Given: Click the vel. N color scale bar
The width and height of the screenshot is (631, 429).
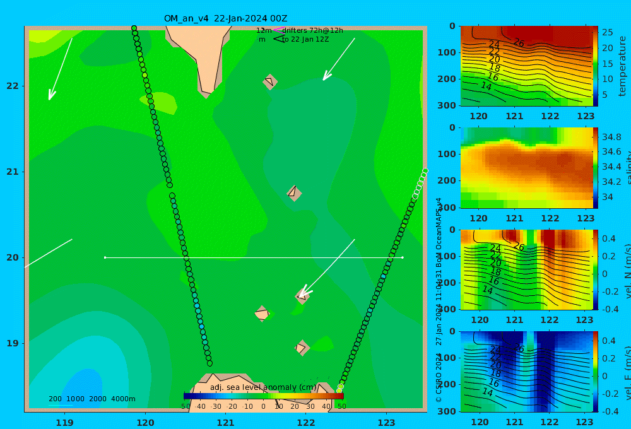Looking at the screenshot, I should click(596, 269).
